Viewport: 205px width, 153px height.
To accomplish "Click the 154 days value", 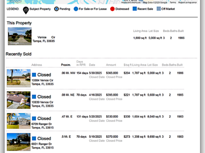I will point(82,73).
